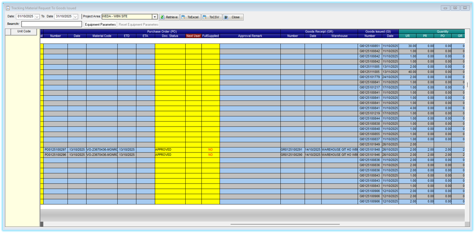Click Reset Equipment Parameters
This screenshot has width=475, height=233.
pos(138,24)
